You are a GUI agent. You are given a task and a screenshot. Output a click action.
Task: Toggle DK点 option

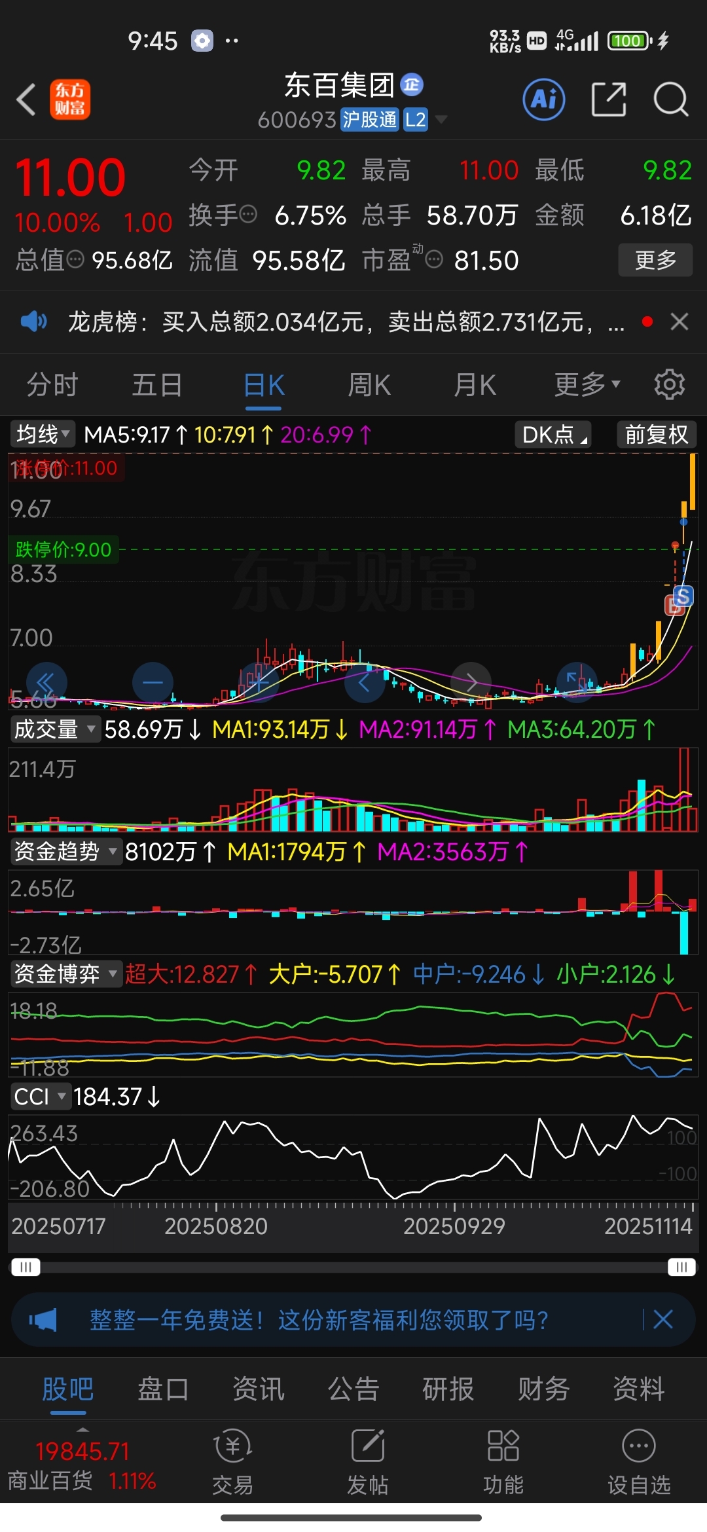(553, 434)
